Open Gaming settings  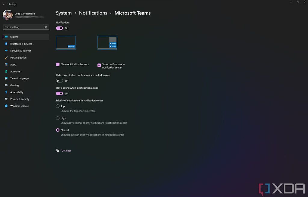pyautogui.click(x=15, y=85)
